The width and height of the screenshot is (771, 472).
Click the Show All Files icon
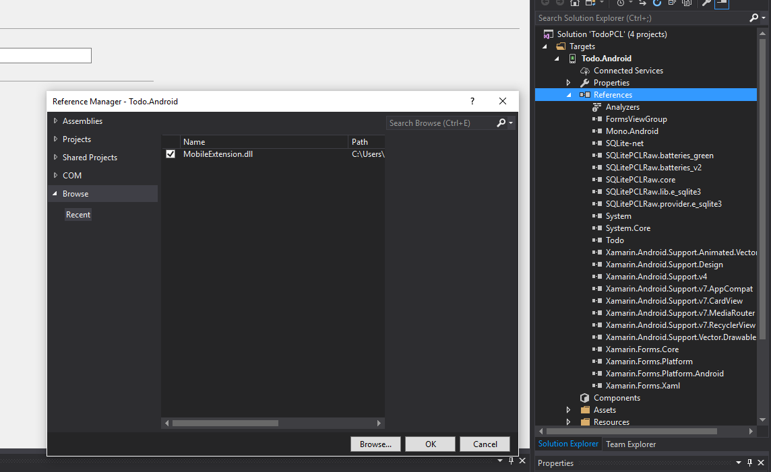[687, 3]
